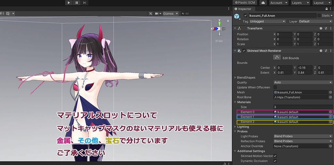Open the GameObject cube icon picker
Viewport: 334px width, 165px height.
(237, 16)
